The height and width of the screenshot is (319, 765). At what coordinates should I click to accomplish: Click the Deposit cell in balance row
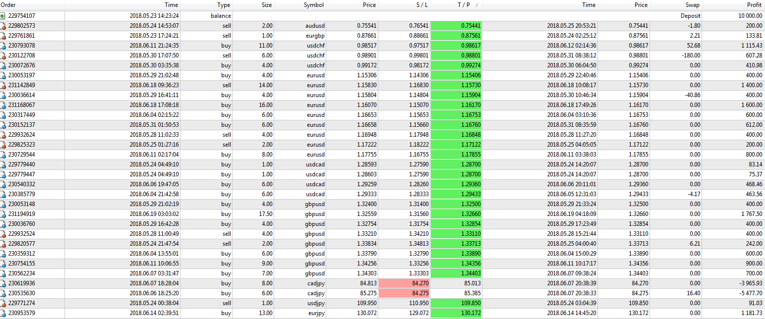(690, 16)
